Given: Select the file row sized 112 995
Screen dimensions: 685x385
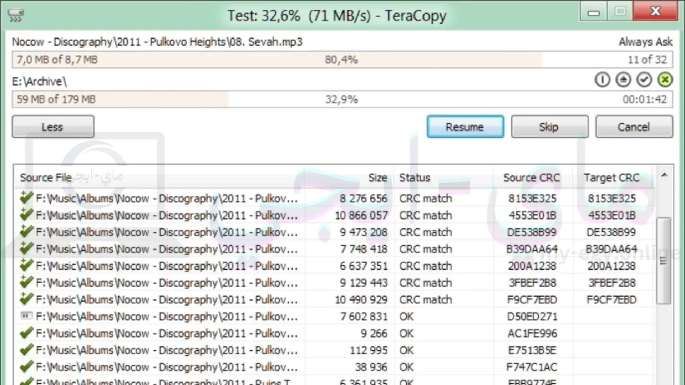Looking at the screenshot, I should pyautogui.click(x=335, y=350).
